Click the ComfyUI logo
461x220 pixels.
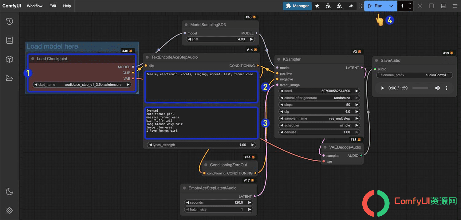coord(11,6)
